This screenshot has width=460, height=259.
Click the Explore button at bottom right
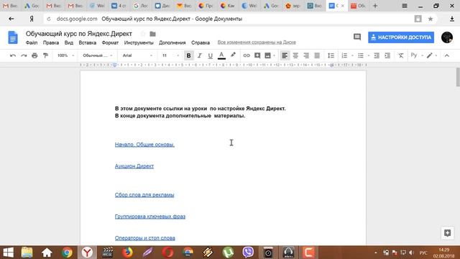point(447,233)
